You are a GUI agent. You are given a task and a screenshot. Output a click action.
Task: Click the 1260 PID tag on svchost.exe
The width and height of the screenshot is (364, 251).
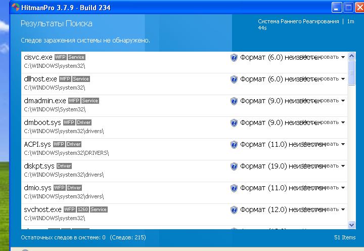(82, 209)
